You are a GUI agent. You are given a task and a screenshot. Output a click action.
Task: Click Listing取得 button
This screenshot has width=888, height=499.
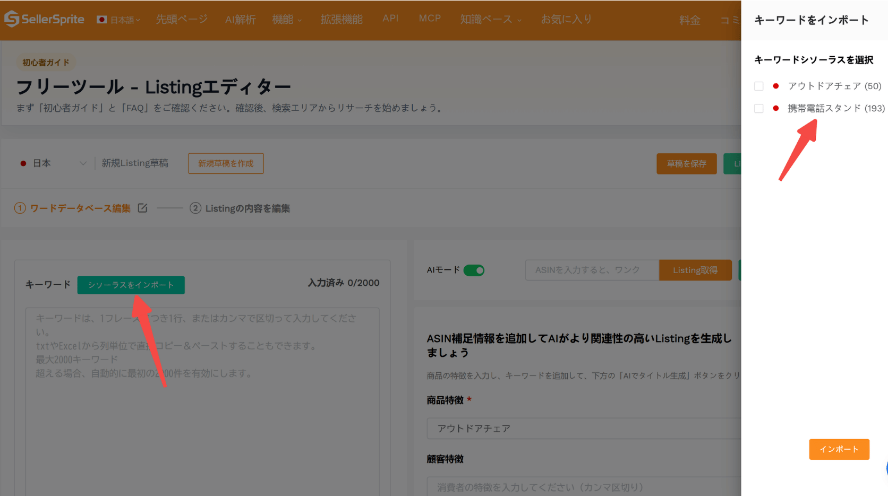pos(695,270)
